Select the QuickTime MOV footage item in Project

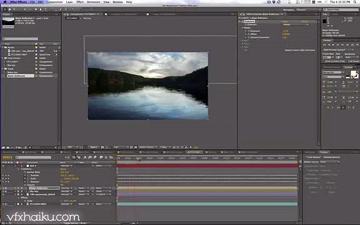click(19, 54)
